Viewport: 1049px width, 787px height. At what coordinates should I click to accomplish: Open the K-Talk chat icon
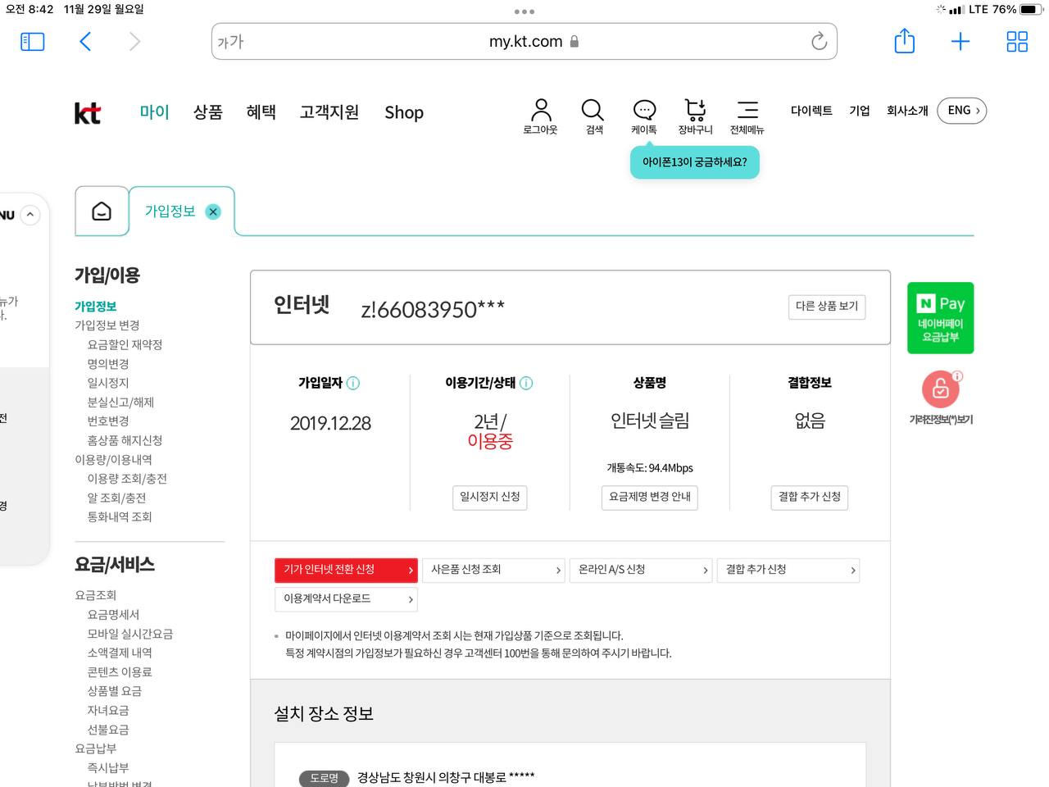pos(644,110)
